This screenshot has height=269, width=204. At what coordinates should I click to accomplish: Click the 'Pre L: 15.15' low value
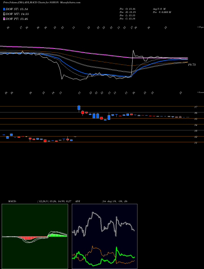point(127,15)
